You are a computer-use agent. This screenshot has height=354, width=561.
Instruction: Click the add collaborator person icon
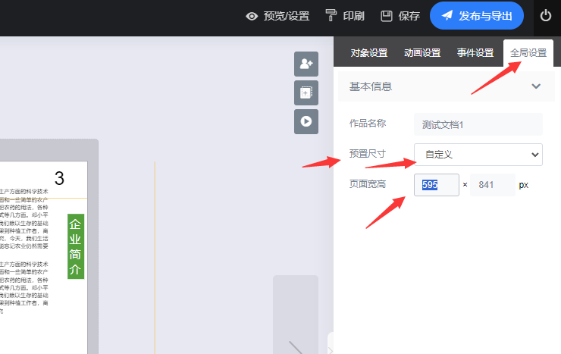306,64
